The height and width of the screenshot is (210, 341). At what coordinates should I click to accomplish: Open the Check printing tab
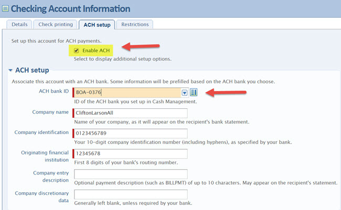(55, 24)
